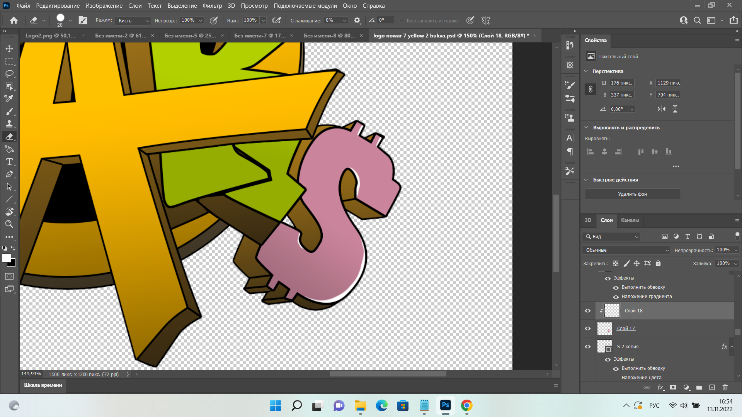Collapse the Быстрые действия section
742x417 pixels.
586,180
